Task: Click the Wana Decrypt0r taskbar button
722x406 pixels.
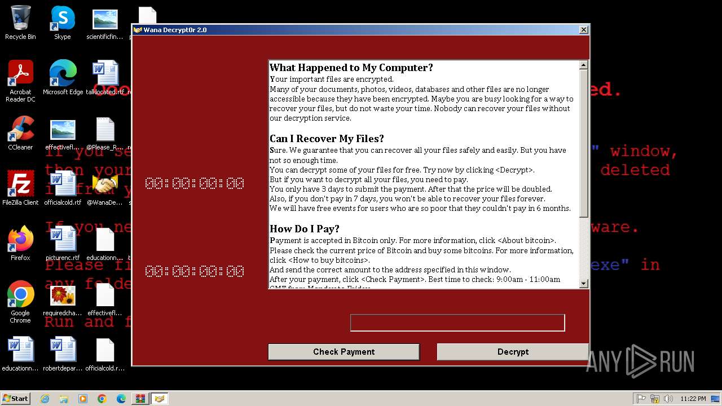Action: (160, 399)
